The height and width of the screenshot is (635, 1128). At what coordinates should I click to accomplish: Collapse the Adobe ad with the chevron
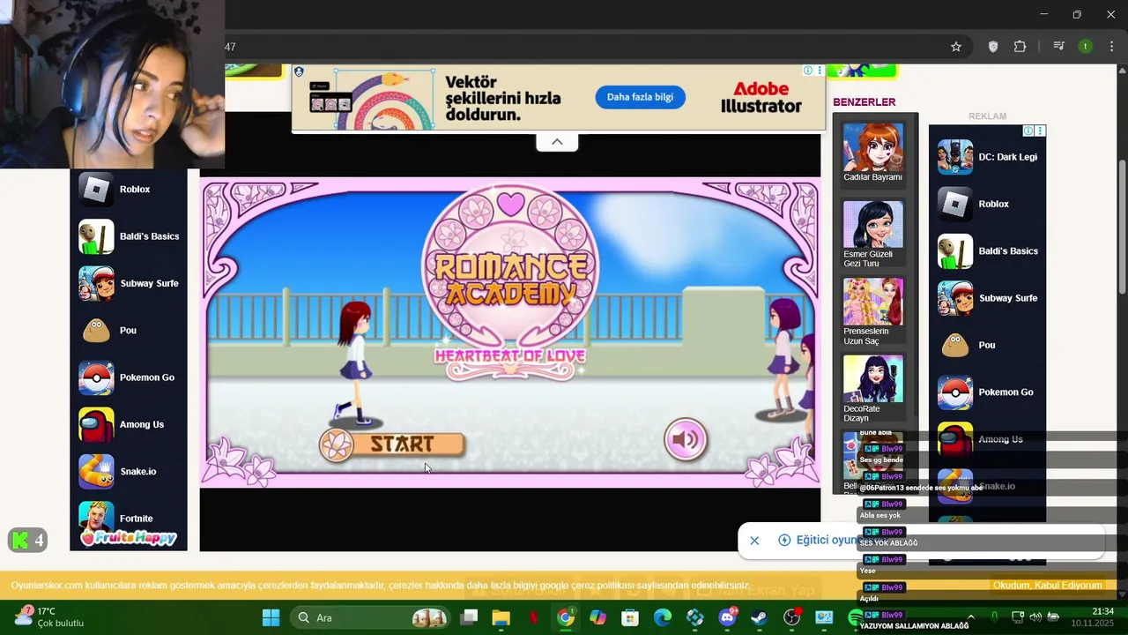(557, 142)
